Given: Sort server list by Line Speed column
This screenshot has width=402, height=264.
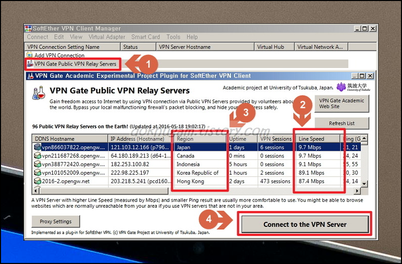Looking at the screenshot, I should [x=318, y=139].
